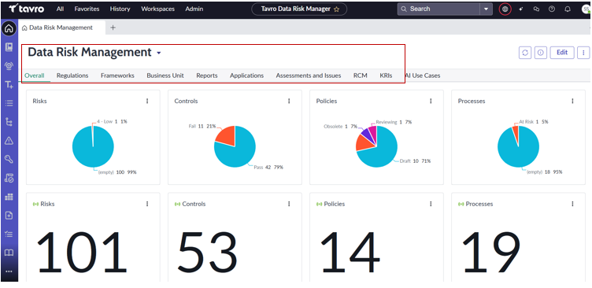Open the chat conversations icon
Image resolution: width=592 pixels, height=288 pixels.
click(x=537, y=9)
